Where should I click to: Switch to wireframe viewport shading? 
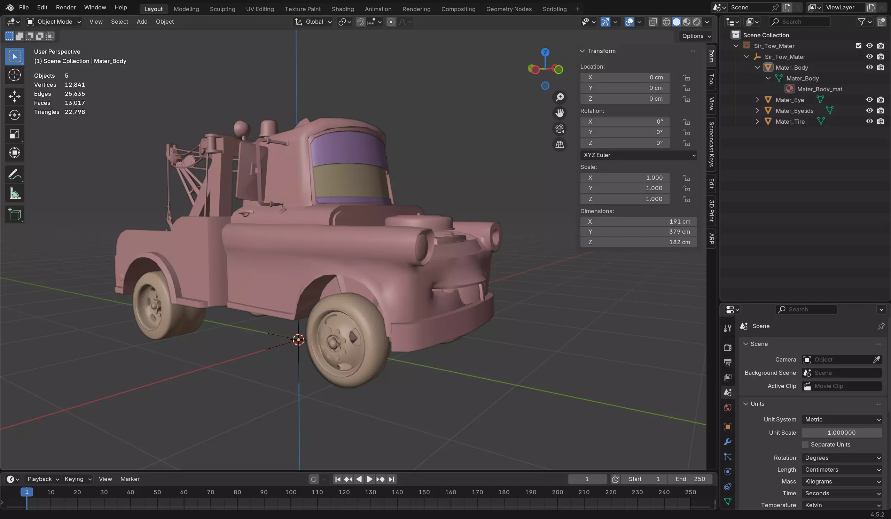pyautogui.click(x=666, y=22)
